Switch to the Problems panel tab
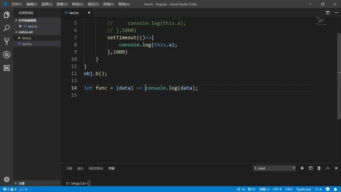This screenshot has width=341, height=192. coord(69,169)
